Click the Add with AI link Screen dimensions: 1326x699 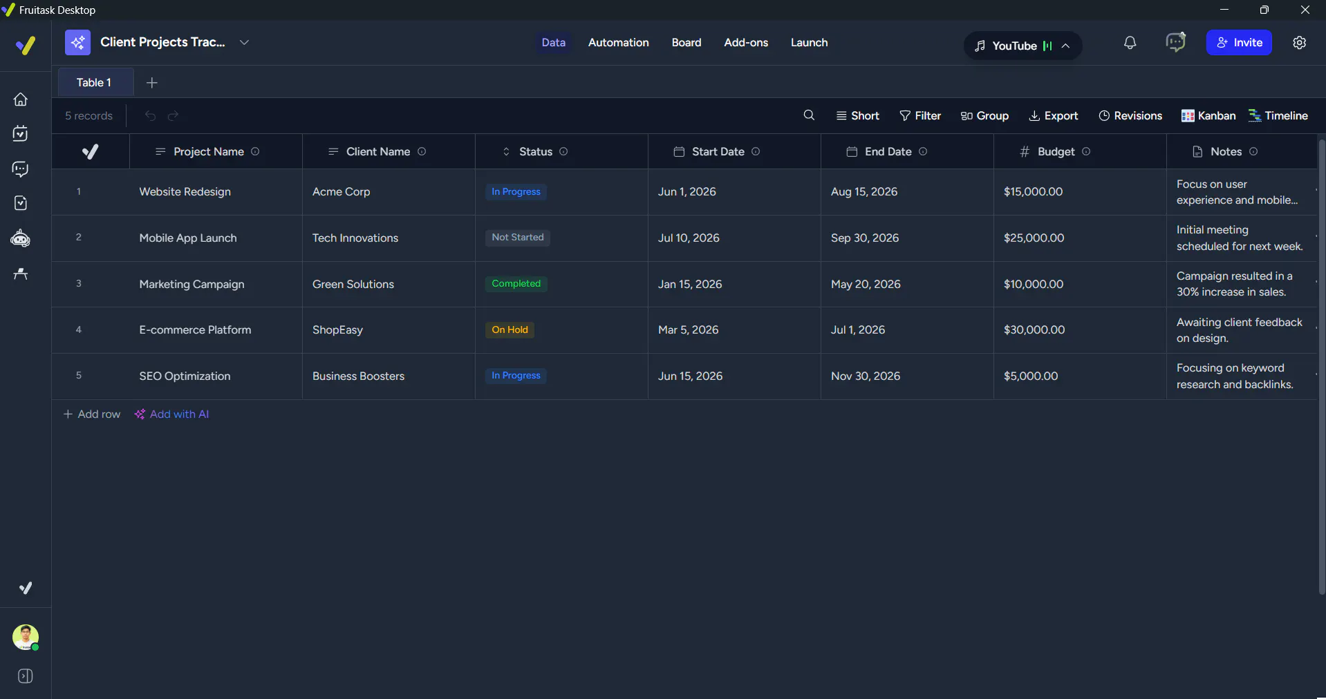point(171,414)
